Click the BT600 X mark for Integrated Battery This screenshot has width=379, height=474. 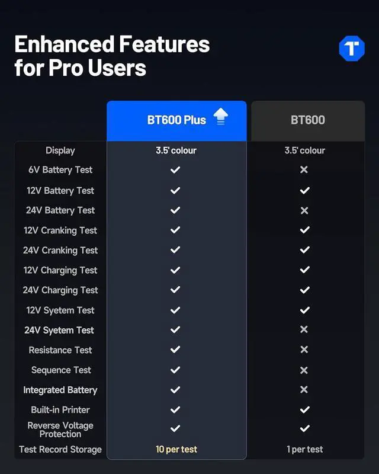point(304,390)
